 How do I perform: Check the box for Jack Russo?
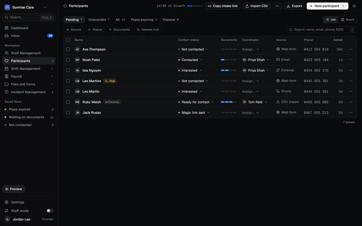pyautogui.click(x=68, y=113)
